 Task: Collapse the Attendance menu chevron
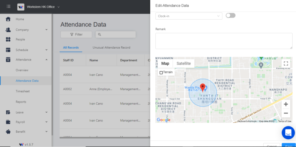tap(46, 59)
